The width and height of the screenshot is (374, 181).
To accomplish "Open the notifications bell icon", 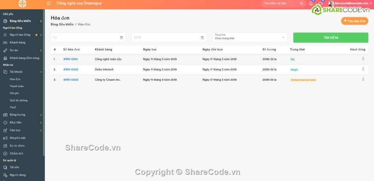I will 311,4.
